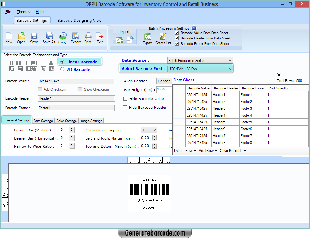Select cell 02514718425 in data sheet
The width and height of the screenshot is (310, 238).
[198, 143]
